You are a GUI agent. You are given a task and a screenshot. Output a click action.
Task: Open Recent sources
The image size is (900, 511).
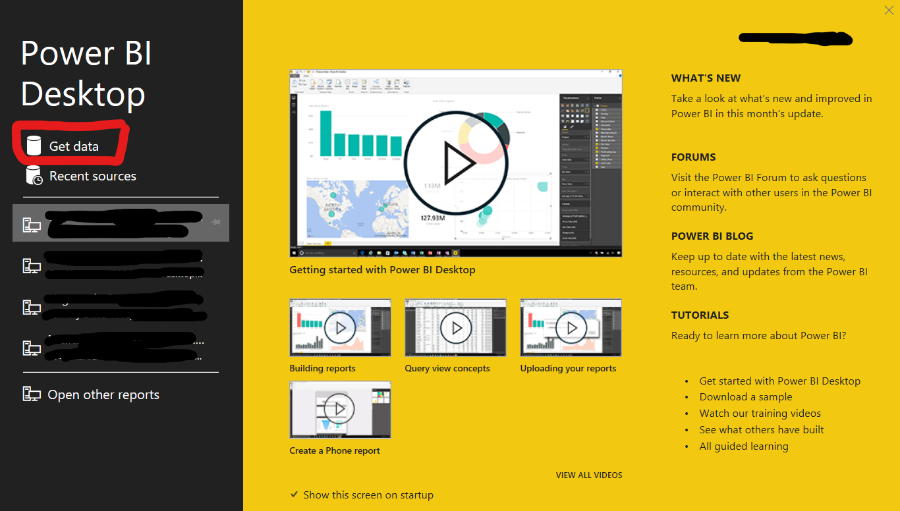click(93, 176)
